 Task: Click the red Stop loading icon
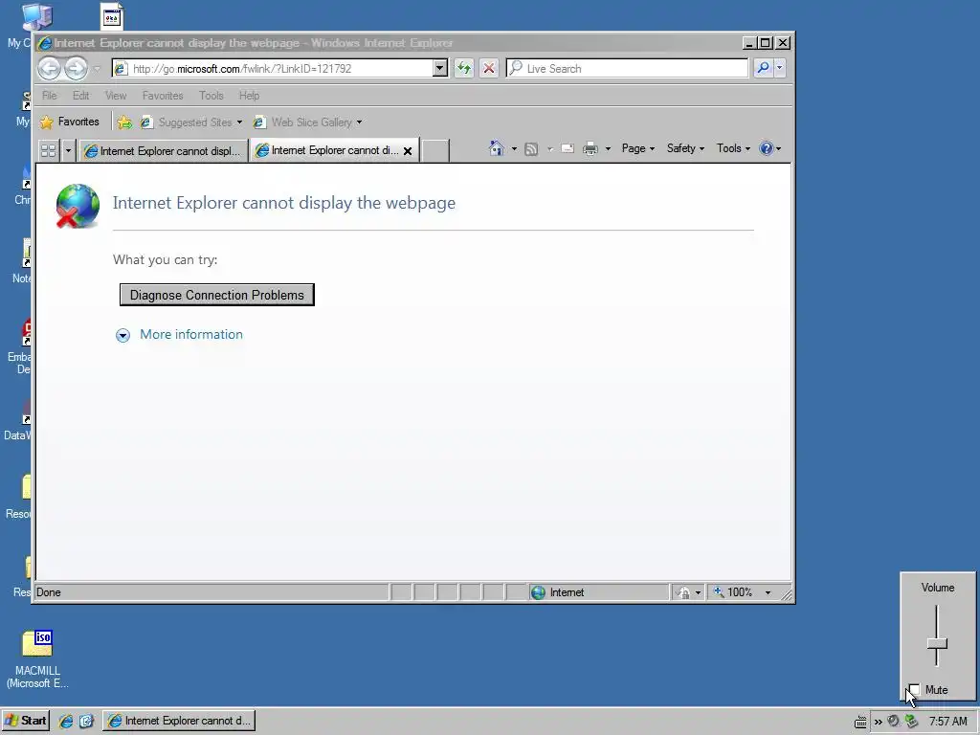(489, 68)
